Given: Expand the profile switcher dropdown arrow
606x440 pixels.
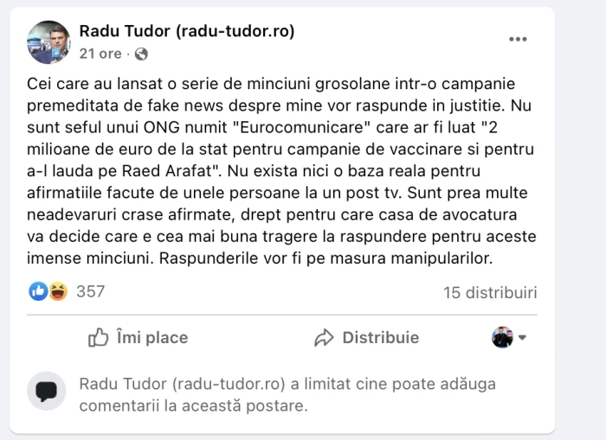Looking at the screenshot, I should tap(522, 338).
